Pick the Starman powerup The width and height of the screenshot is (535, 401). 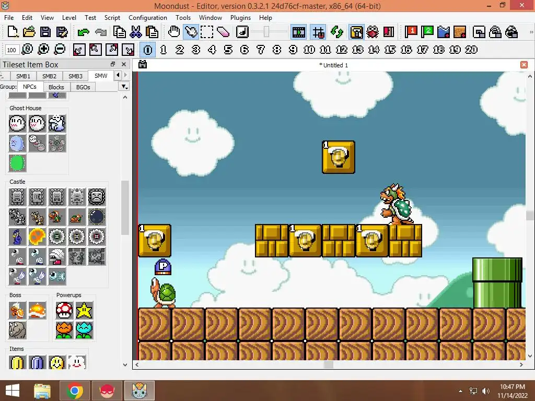[x=84, y=310]
